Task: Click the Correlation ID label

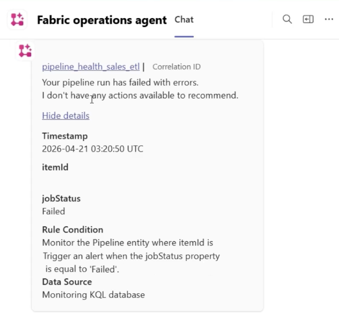Action: (x=177, y=67)
